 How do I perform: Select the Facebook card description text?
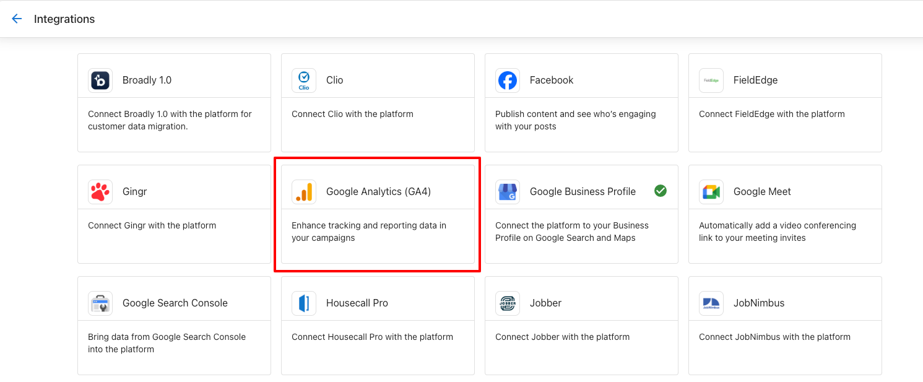(x=575, y=120)
